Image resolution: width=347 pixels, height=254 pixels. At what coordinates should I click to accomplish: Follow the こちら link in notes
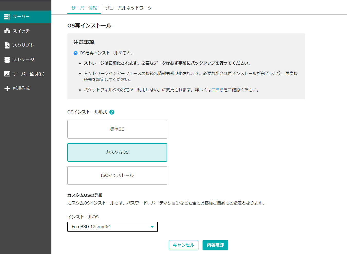coord(217,90)
